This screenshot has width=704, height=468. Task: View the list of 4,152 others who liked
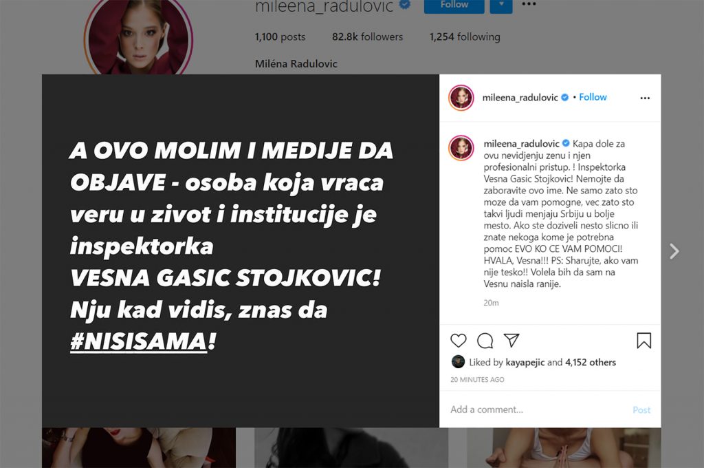[591, 362]
